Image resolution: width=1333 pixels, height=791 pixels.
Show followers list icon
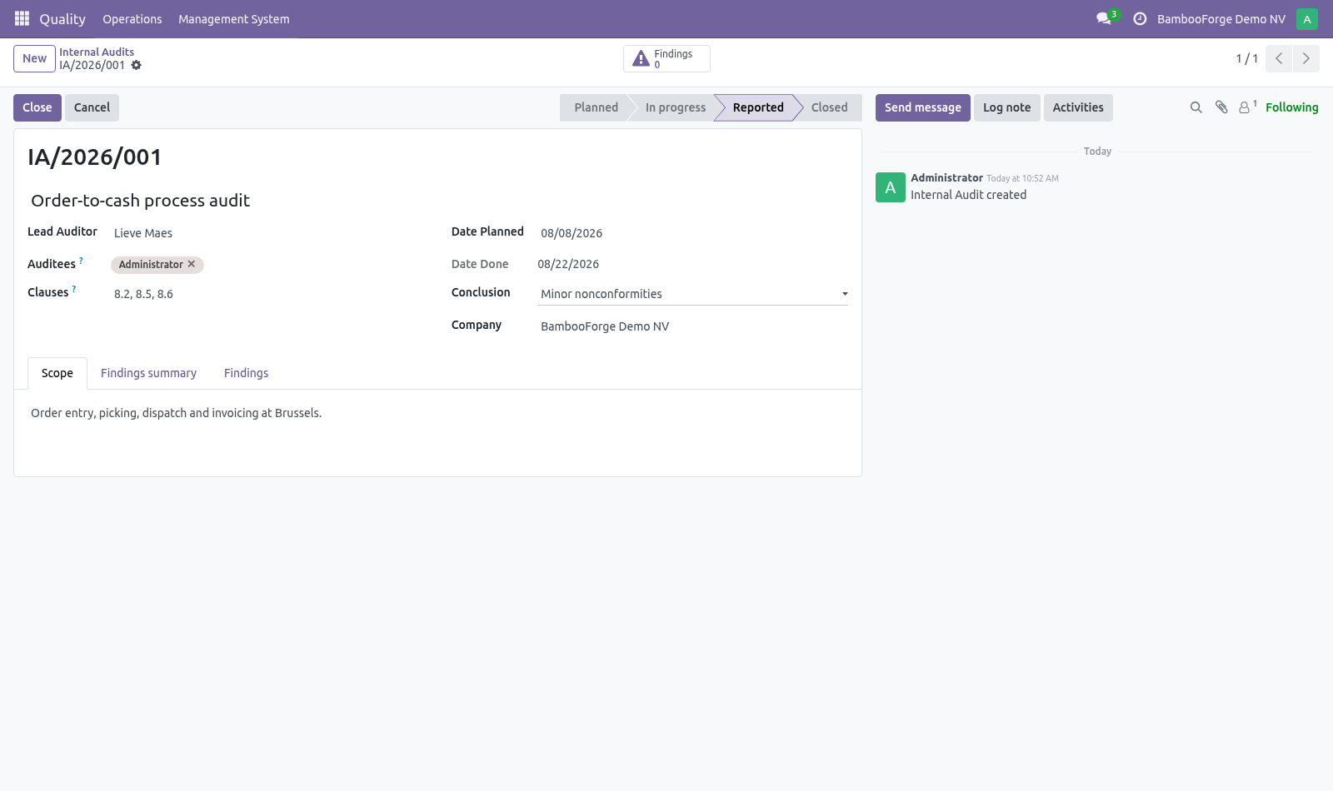point(1247,107)
